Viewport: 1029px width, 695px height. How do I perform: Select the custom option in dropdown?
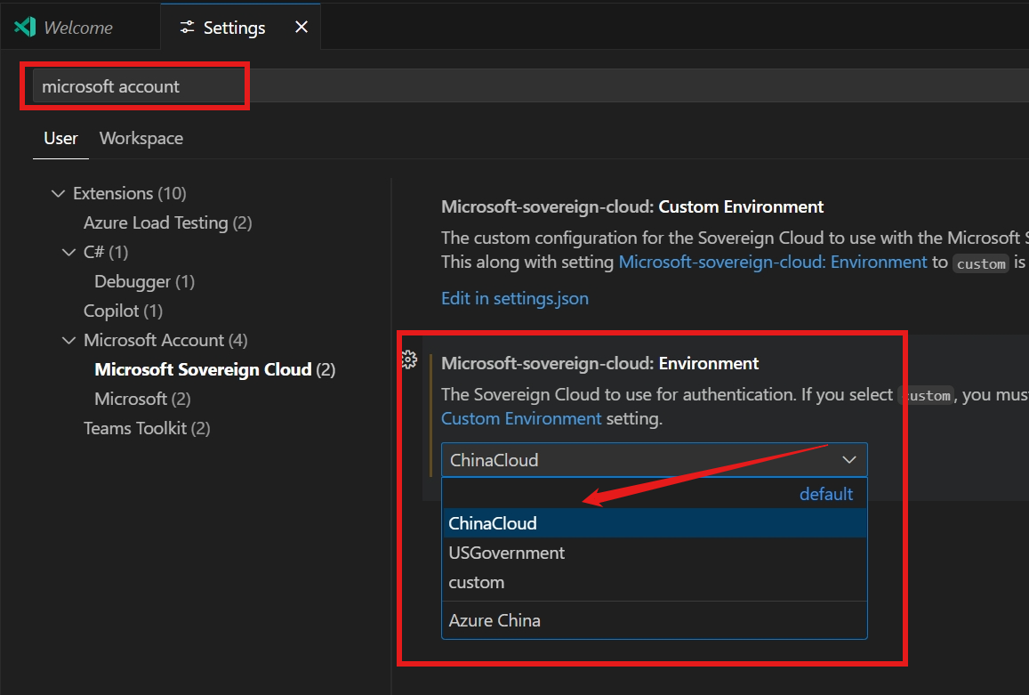click(477, 582)
